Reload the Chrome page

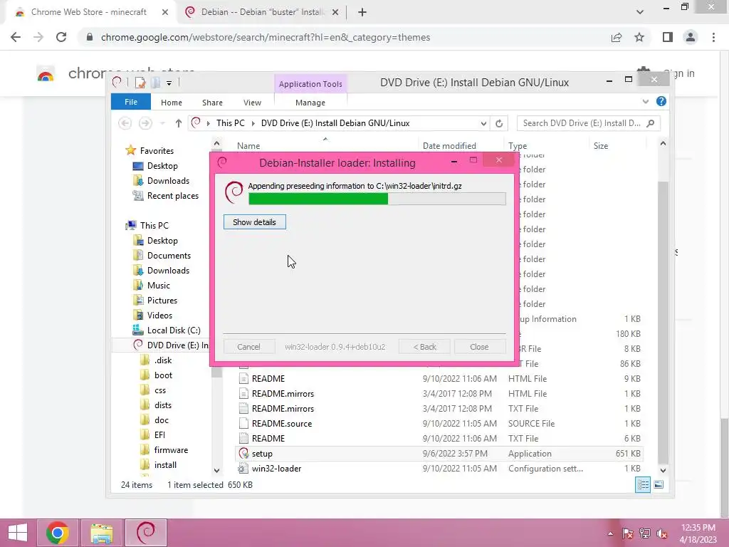61,37
